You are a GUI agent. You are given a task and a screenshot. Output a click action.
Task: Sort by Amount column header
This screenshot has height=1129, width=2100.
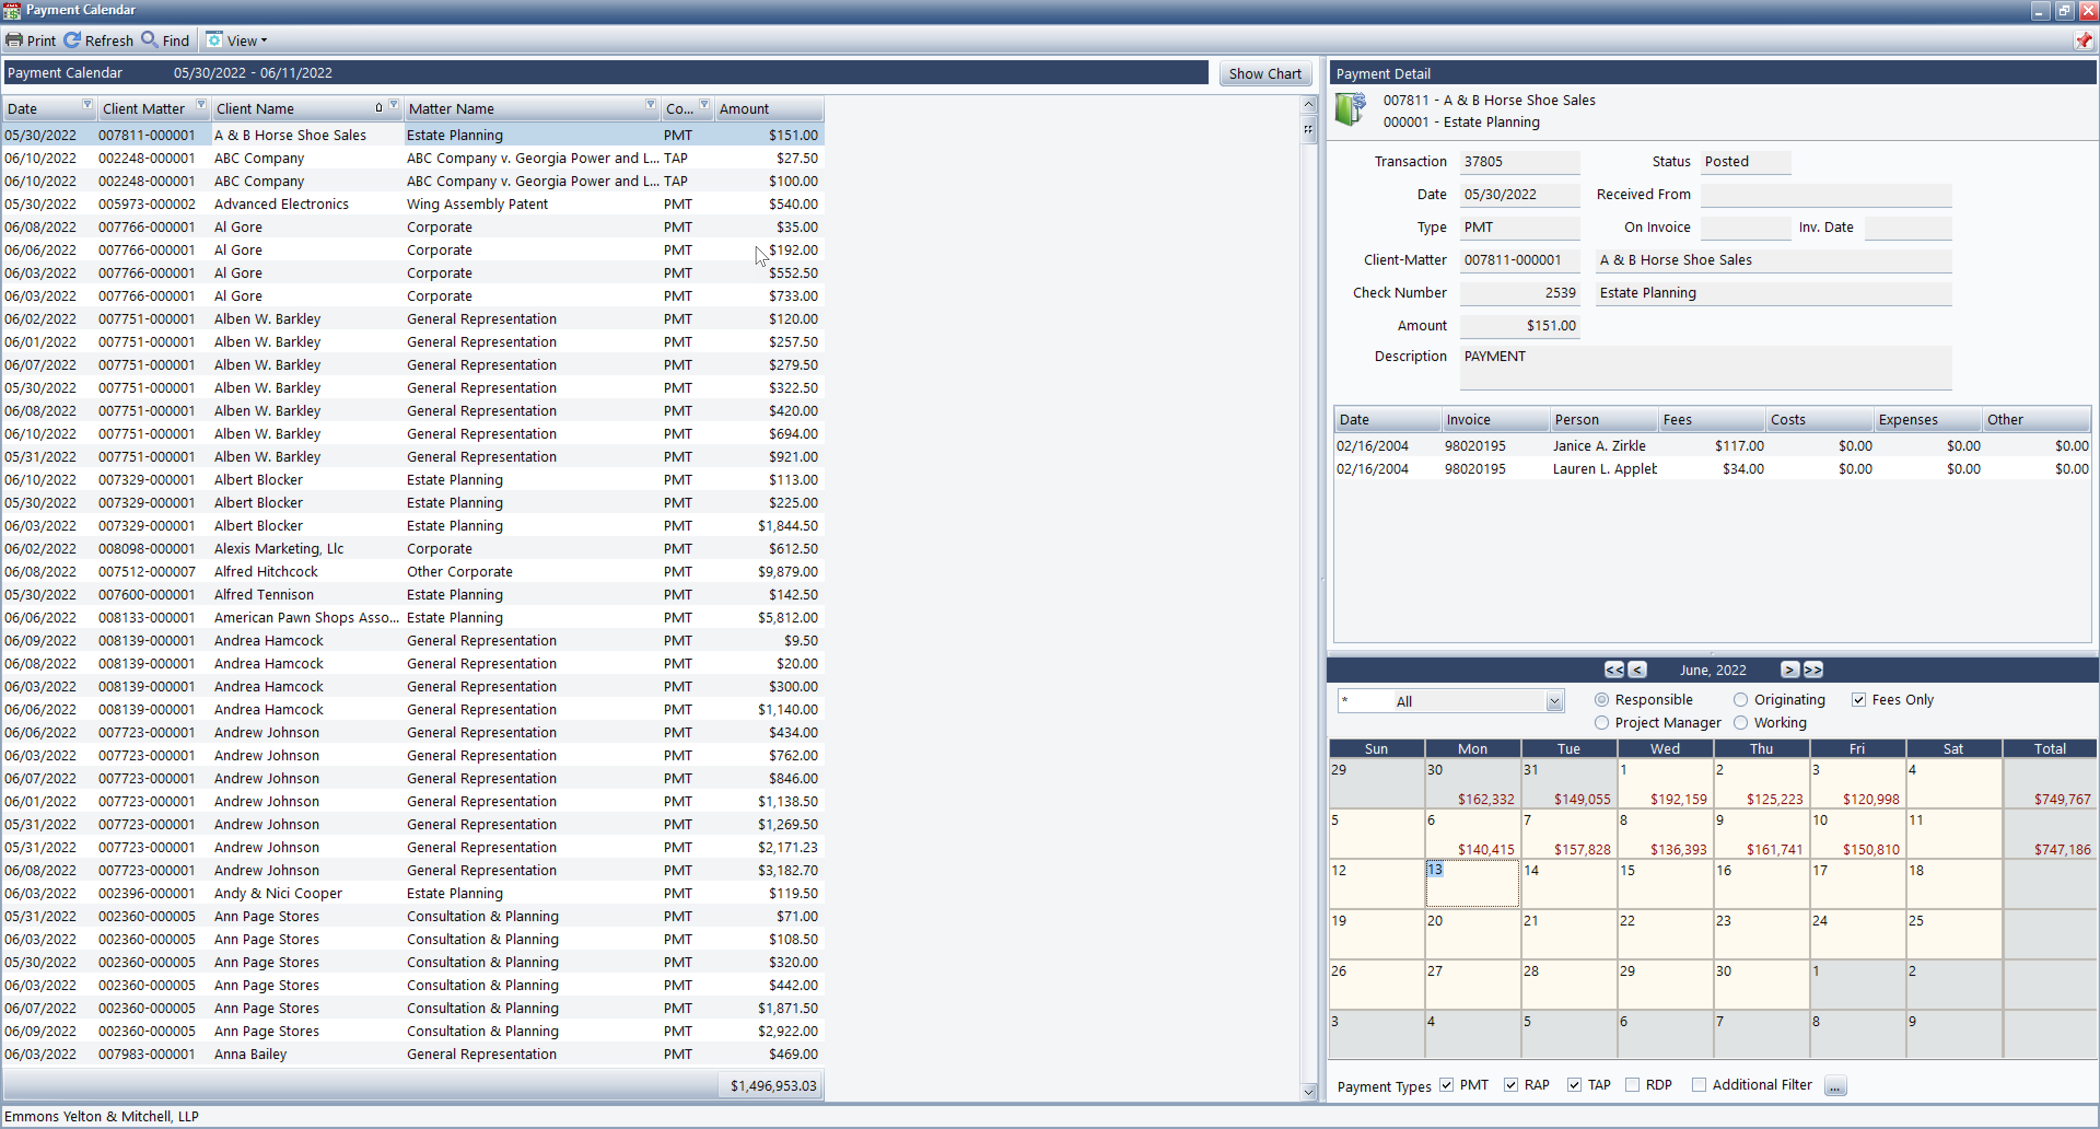769,108
